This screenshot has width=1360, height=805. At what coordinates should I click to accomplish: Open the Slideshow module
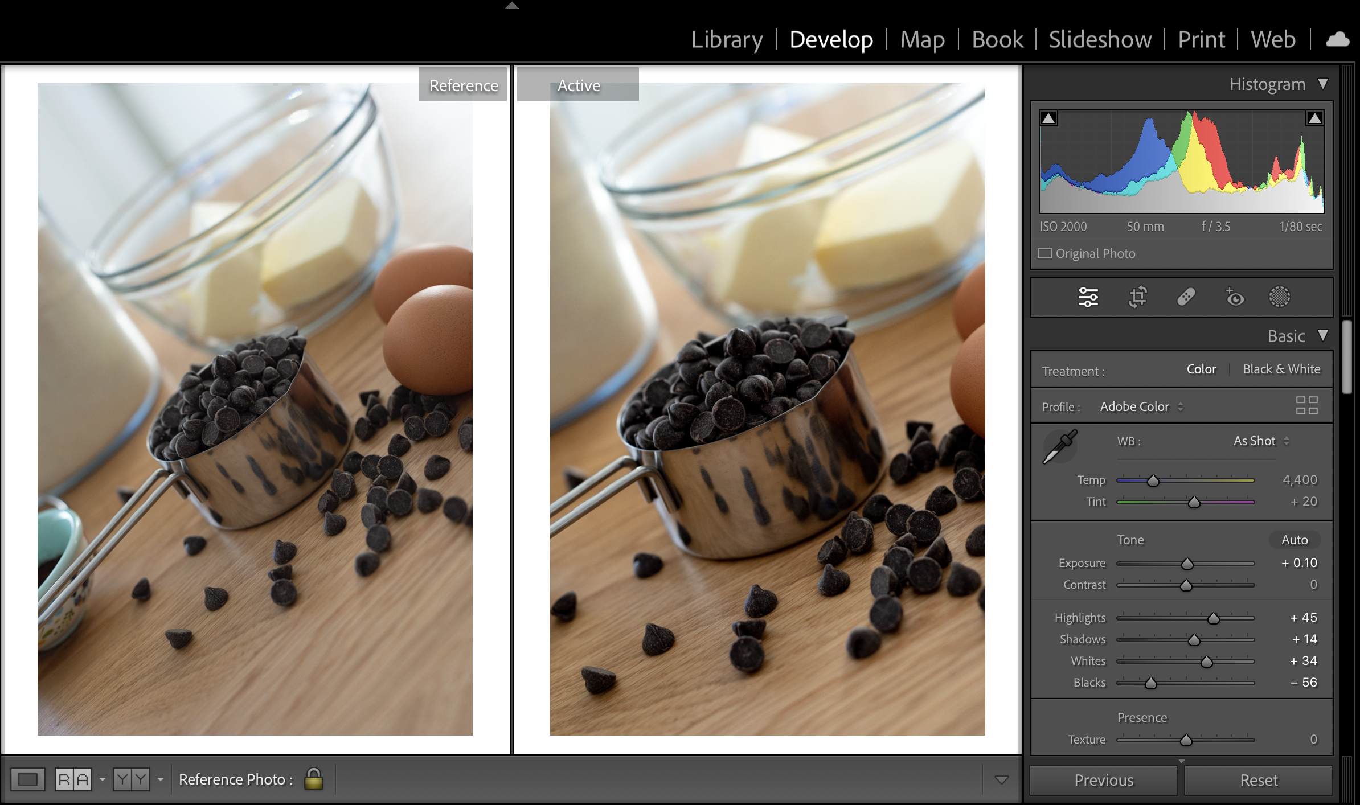tap(1100, 39)
